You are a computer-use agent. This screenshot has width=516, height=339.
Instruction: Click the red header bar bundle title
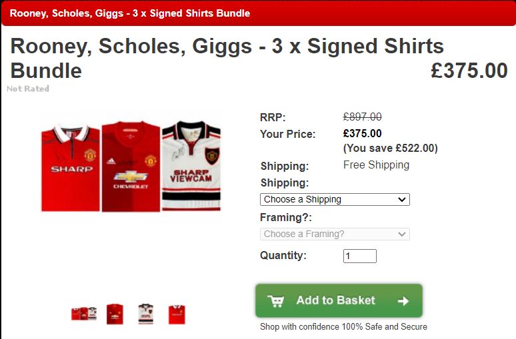point(130,13)
